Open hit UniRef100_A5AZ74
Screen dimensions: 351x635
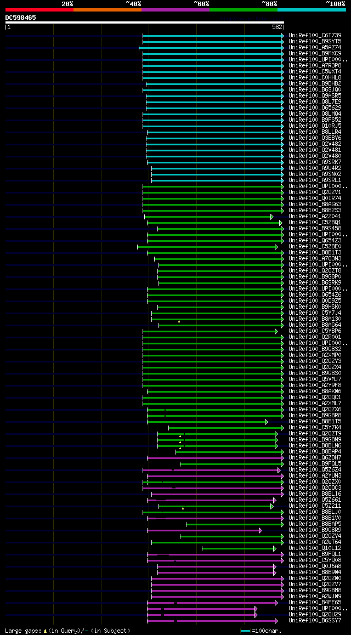pyautogui.click(x=315, y=48)
